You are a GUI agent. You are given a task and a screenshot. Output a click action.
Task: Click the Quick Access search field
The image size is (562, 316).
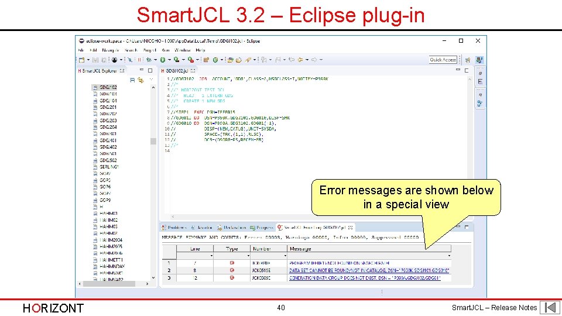point(443,60)
